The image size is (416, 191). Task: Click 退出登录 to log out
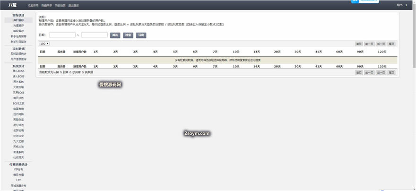(73, 5)
